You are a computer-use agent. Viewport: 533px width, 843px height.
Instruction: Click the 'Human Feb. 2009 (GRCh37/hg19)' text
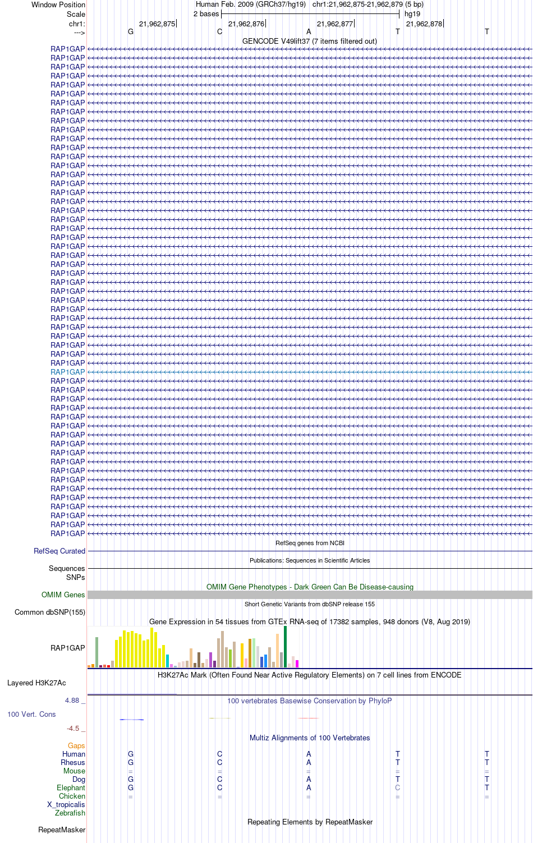[x=251, y=4]
